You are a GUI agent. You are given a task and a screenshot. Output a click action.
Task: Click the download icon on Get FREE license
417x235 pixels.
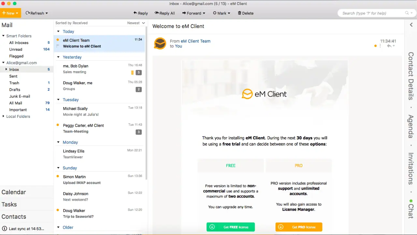coord(212,227)
